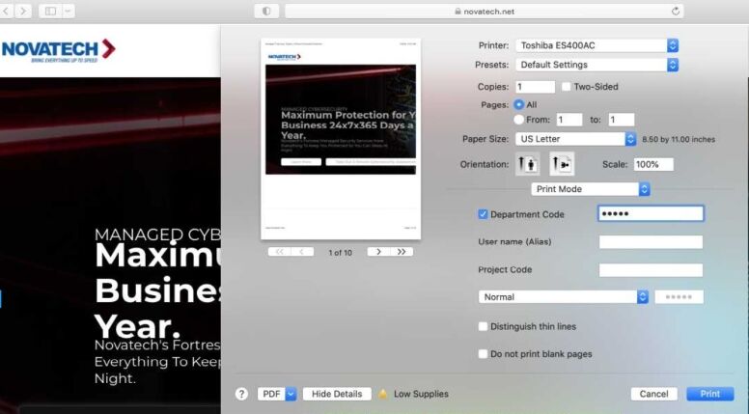Viewport: 749px width, 414px height.
Task: Reload page using the refresh icon
Action: (676, 12)
